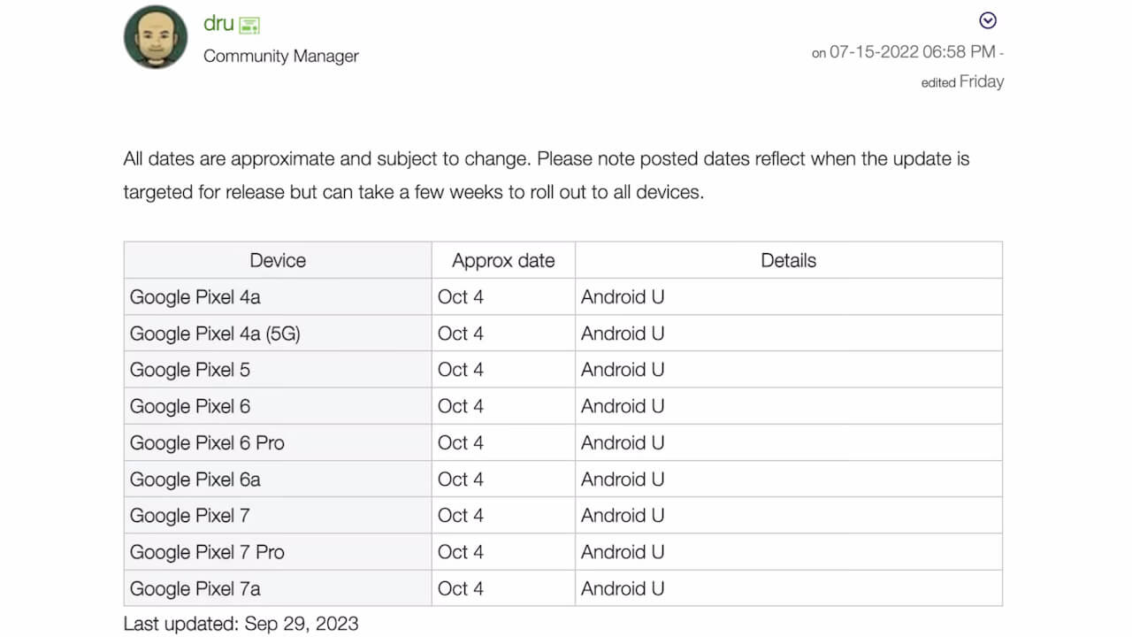Select the Google Pixel 4a row cell
The height and width of the screenshot is (637, 1132).
[x=195, y=297]
